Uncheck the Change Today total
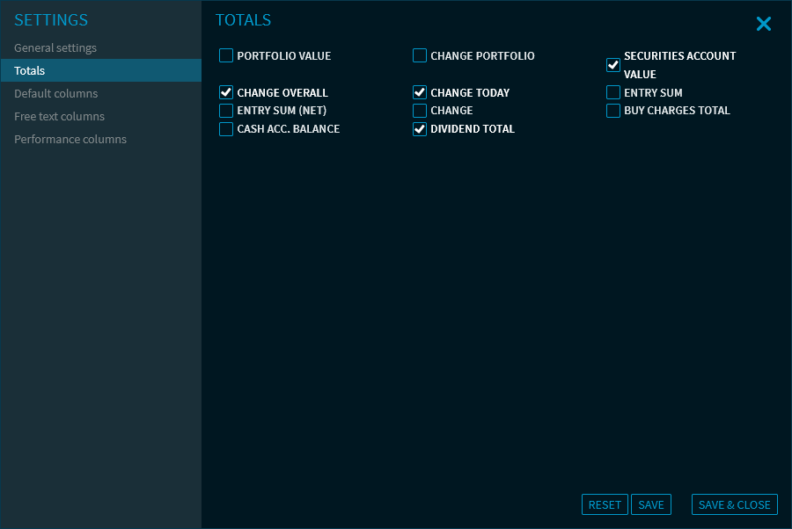Viewport: 792px width, 529px height. (x=420, y=93)
